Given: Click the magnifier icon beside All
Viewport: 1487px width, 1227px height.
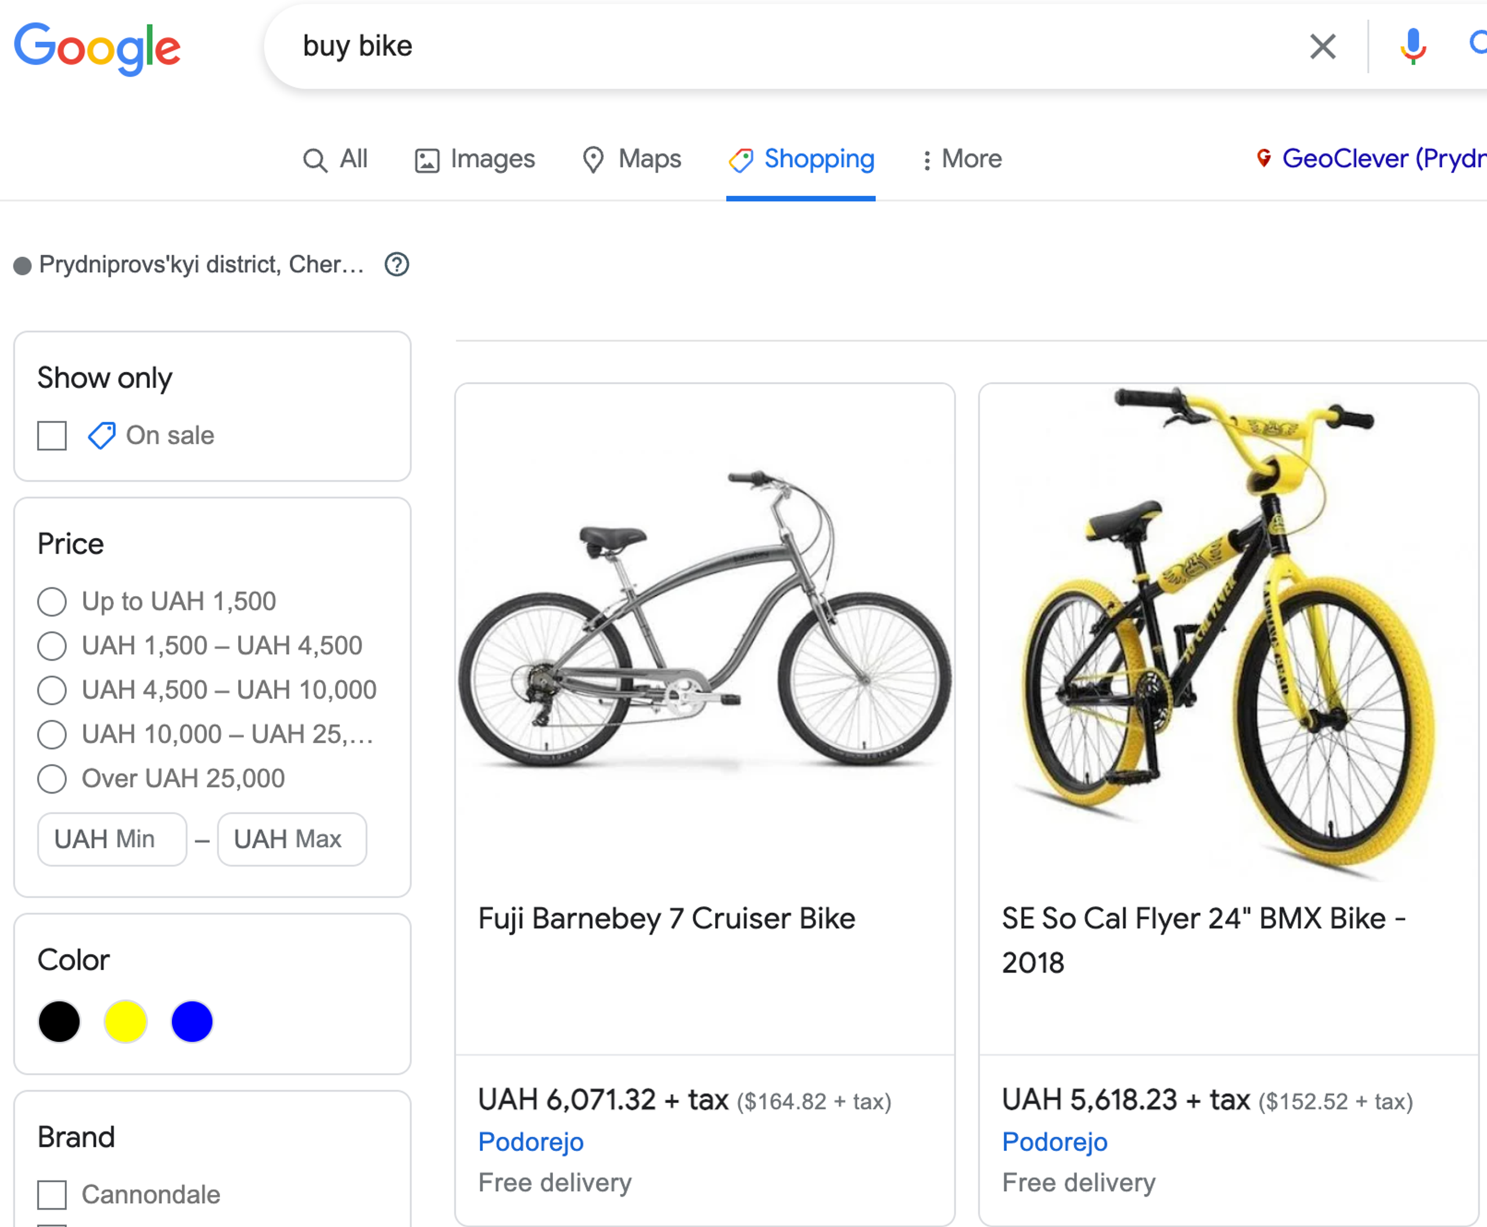Looking at the screenshot, I should tap(315, 160).
